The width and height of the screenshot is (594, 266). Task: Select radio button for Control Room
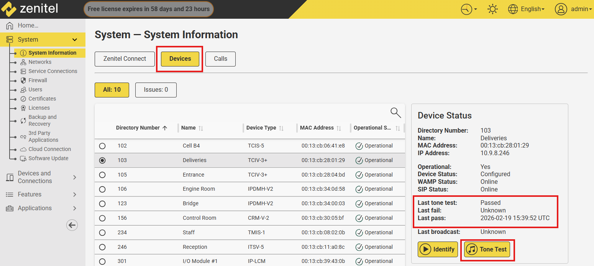(x=102, y=218)
